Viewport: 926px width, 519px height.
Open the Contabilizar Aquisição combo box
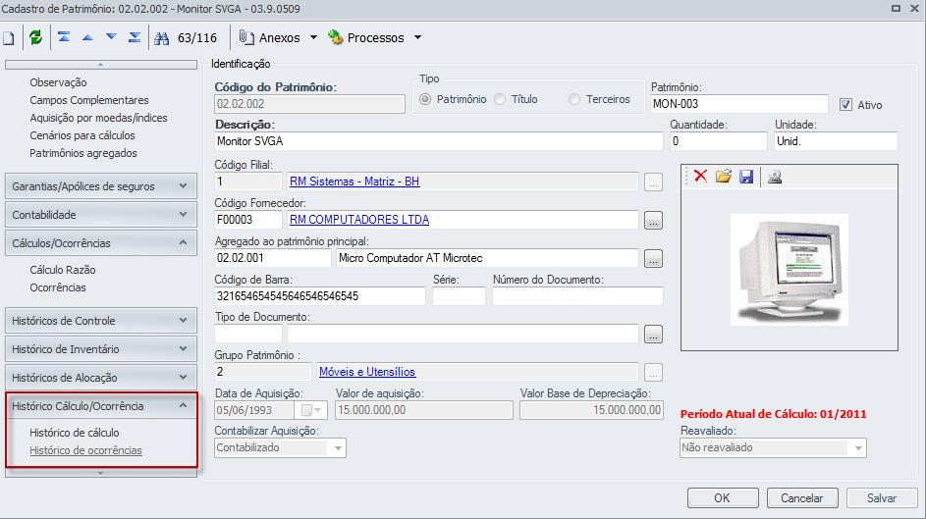(x=280, y=447)
